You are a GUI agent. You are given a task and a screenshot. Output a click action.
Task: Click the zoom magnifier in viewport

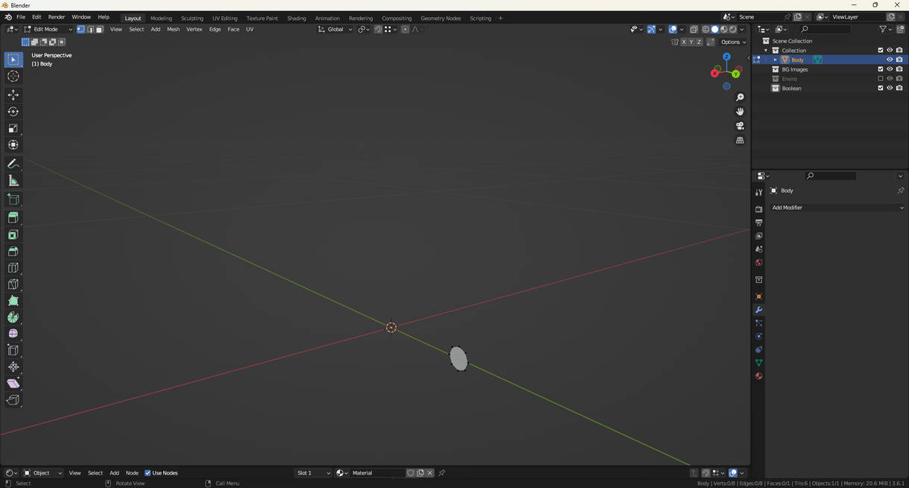(740, 98)
